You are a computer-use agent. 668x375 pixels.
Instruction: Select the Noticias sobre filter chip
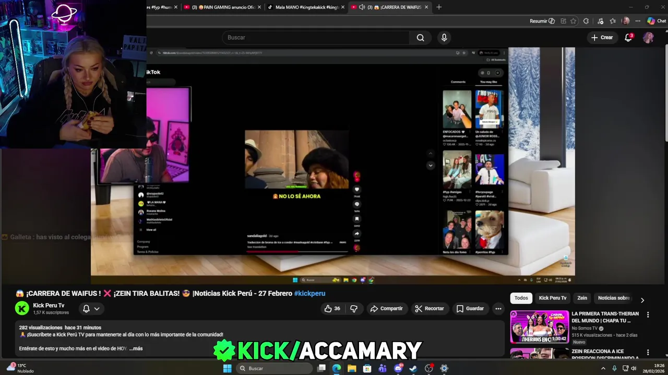tap(614, 298)
